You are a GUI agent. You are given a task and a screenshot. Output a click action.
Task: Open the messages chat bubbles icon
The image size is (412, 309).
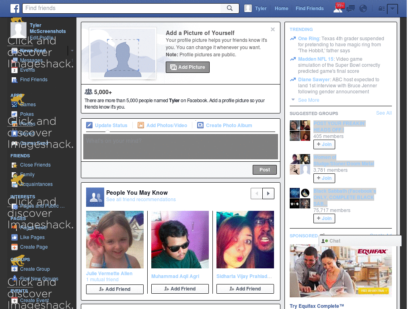click(350, 9)
